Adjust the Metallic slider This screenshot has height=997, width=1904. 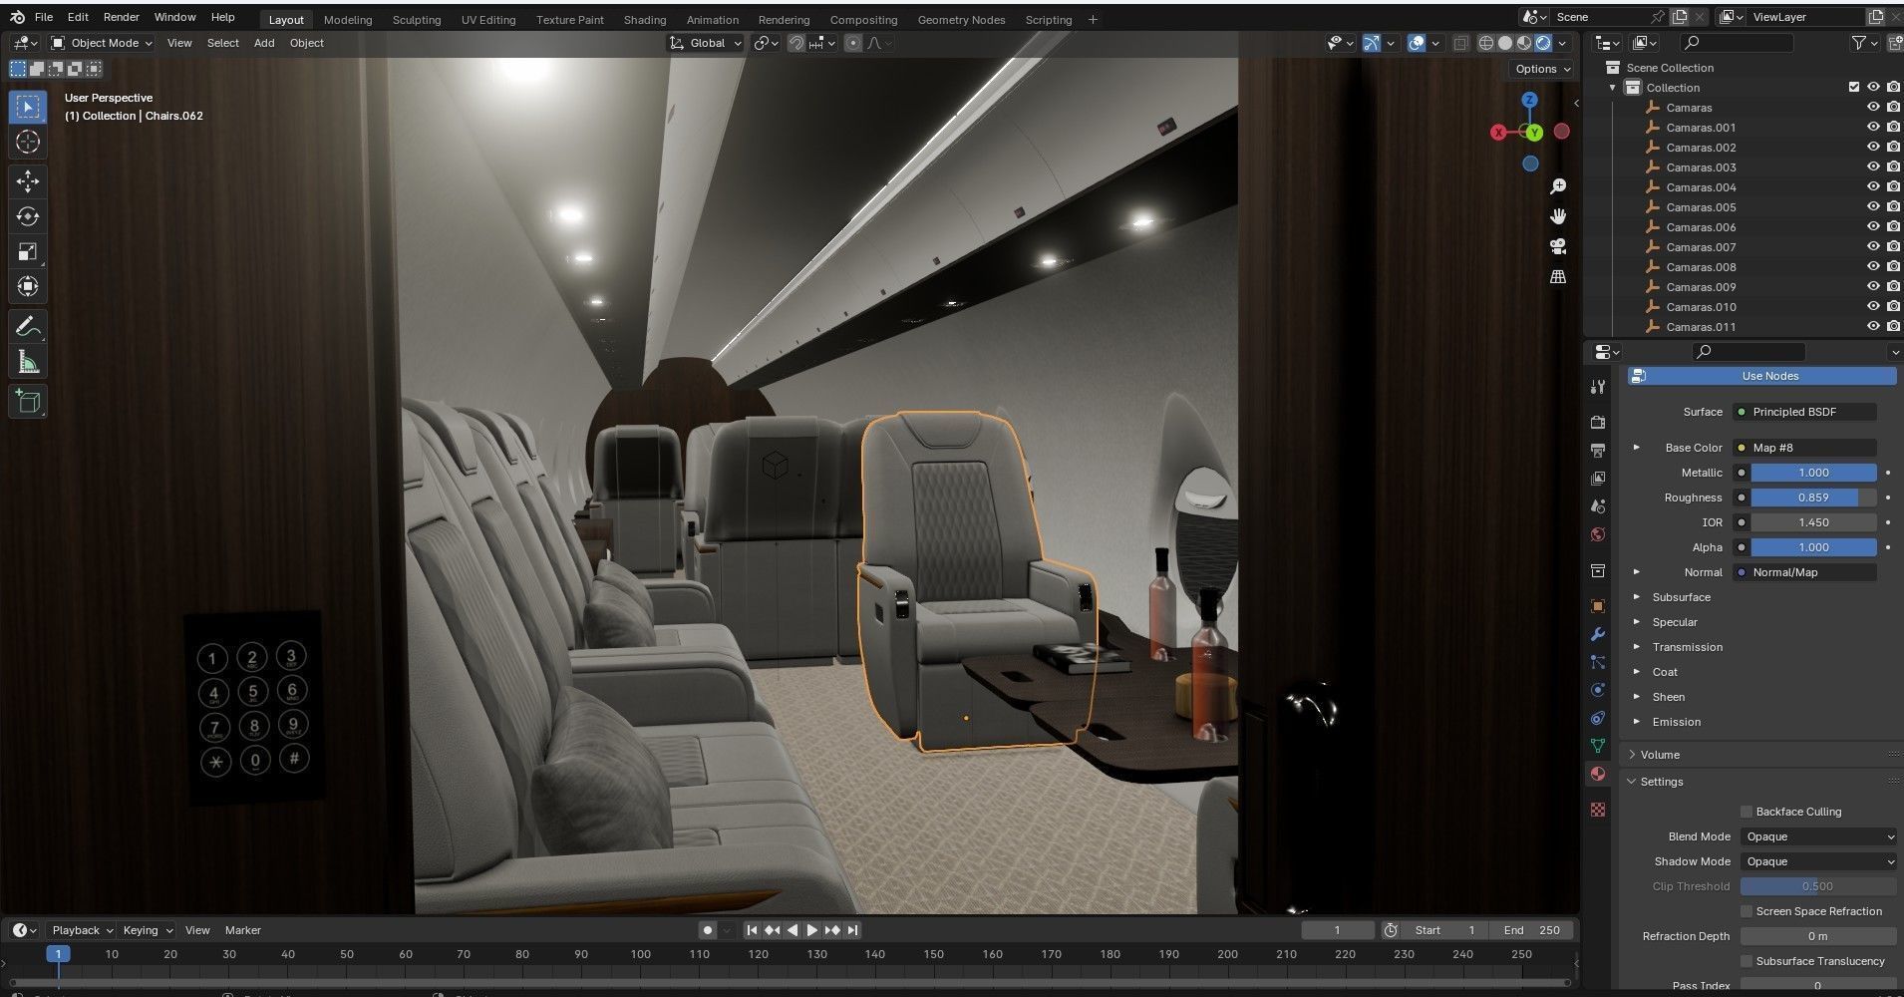[1813, 473]
